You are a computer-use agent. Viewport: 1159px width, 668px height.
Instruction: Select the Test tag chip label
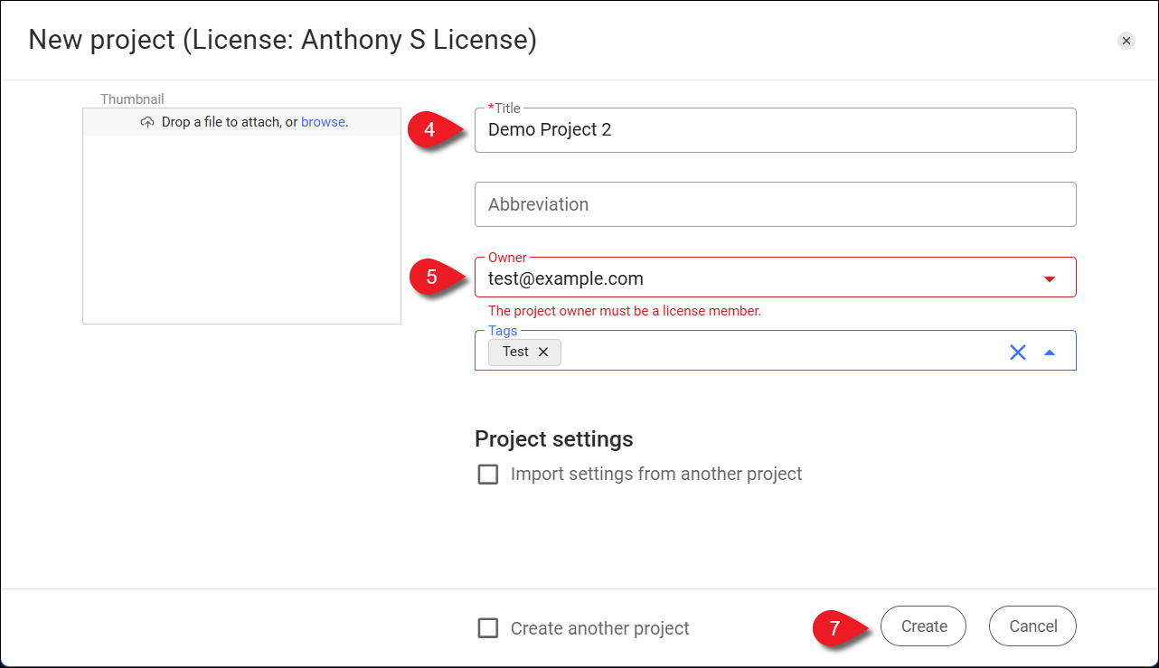[515, 353]
